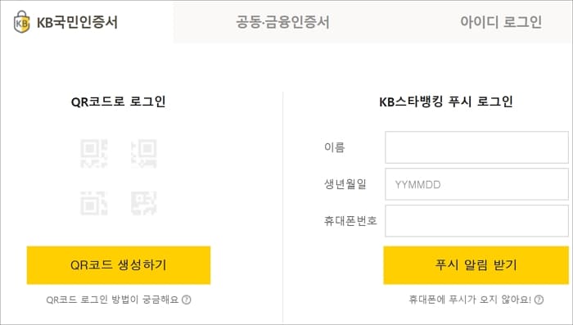This screenshot has height=325, width=573.
Task: Focus the 휴대폰번호 input field
Action: click(x=476, y=221)
